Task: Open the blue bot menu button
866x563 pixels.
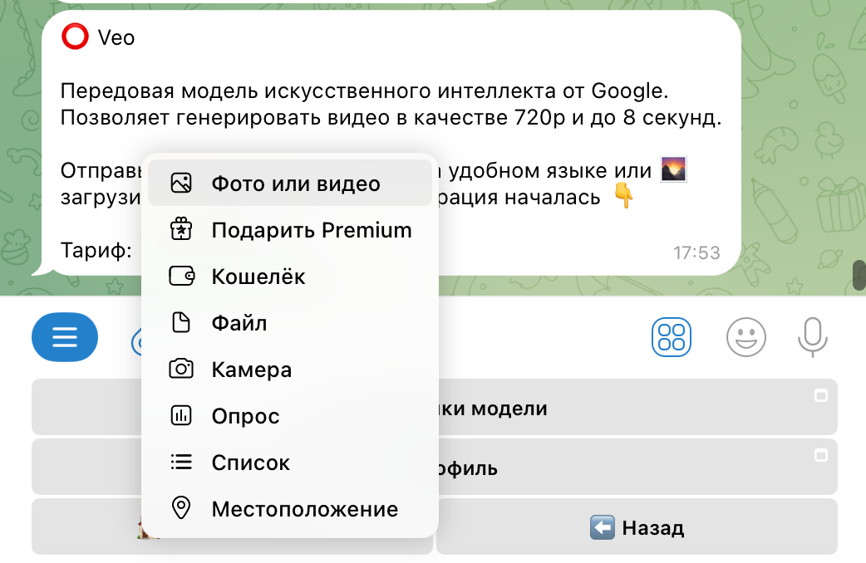Action: coord(65,337)
